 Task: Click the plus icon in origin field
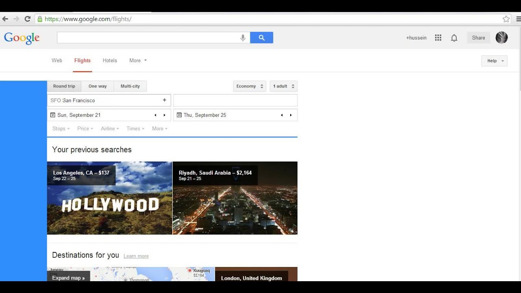(164, 100)
